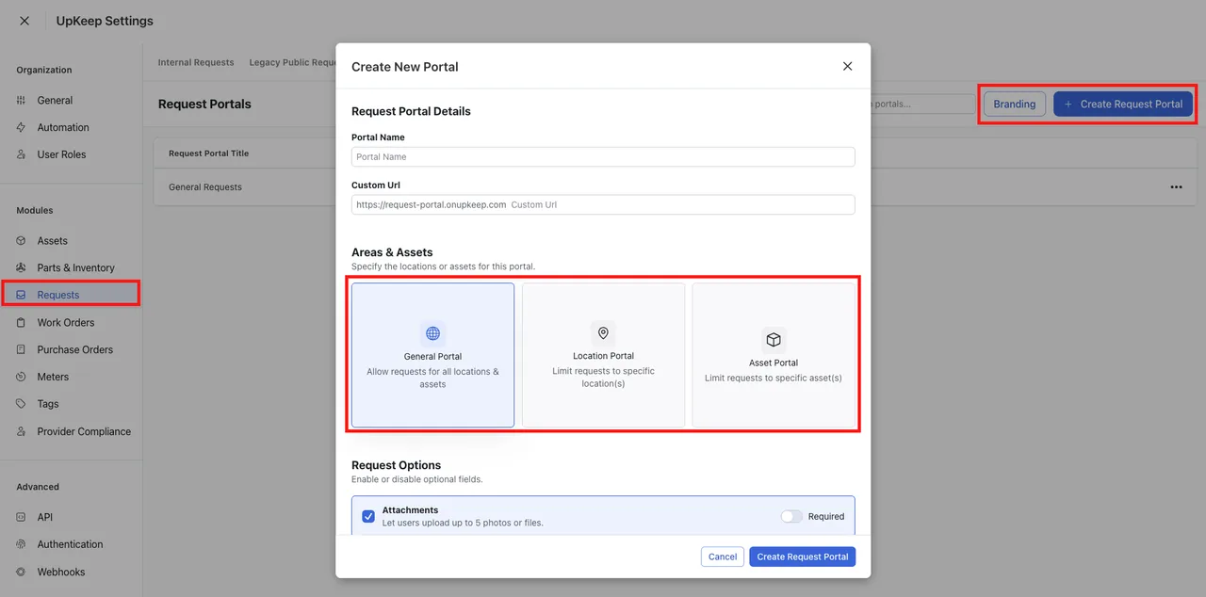Click the plus icon on Create Request Portal
Image resolution: width=1206 pixels, height=597 pixels.
click(1068, 105)
